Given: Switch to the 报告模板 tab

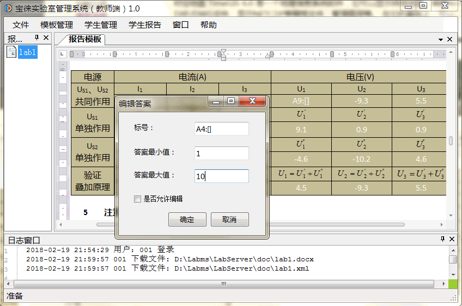Looking at the screenshot, I should (x=84, y=39).
